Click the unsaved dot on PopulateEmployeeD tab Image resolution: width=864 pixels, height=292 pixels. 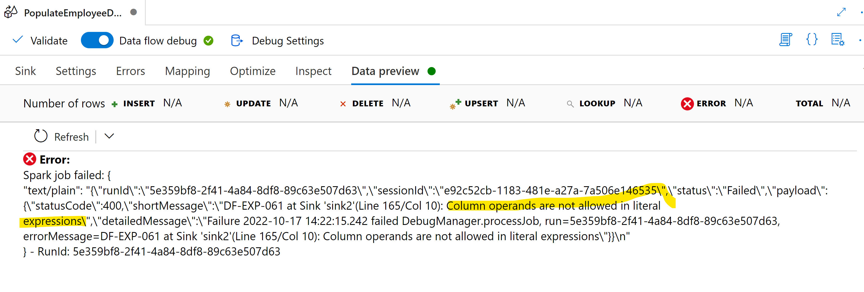point(134,12)
